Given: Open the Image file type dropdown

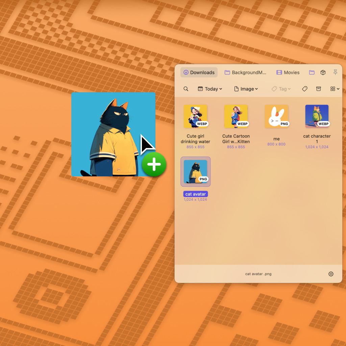Looking at the screenshot, I should pyautogui.click(x=246, y=89).
